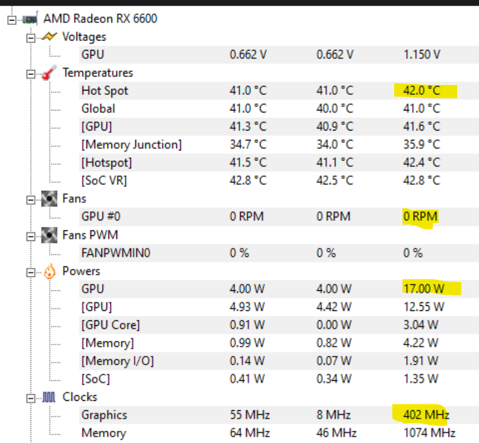Image resolution: width=479 pixels, height=443 pixels.
Task: Click the Fans section fan icon
Action: coord(49,199)
